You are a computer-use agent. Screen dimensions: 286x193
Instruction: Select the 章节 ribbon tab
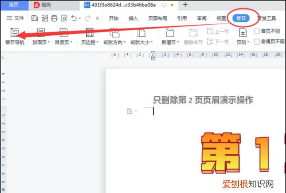(x=241, y=18)
